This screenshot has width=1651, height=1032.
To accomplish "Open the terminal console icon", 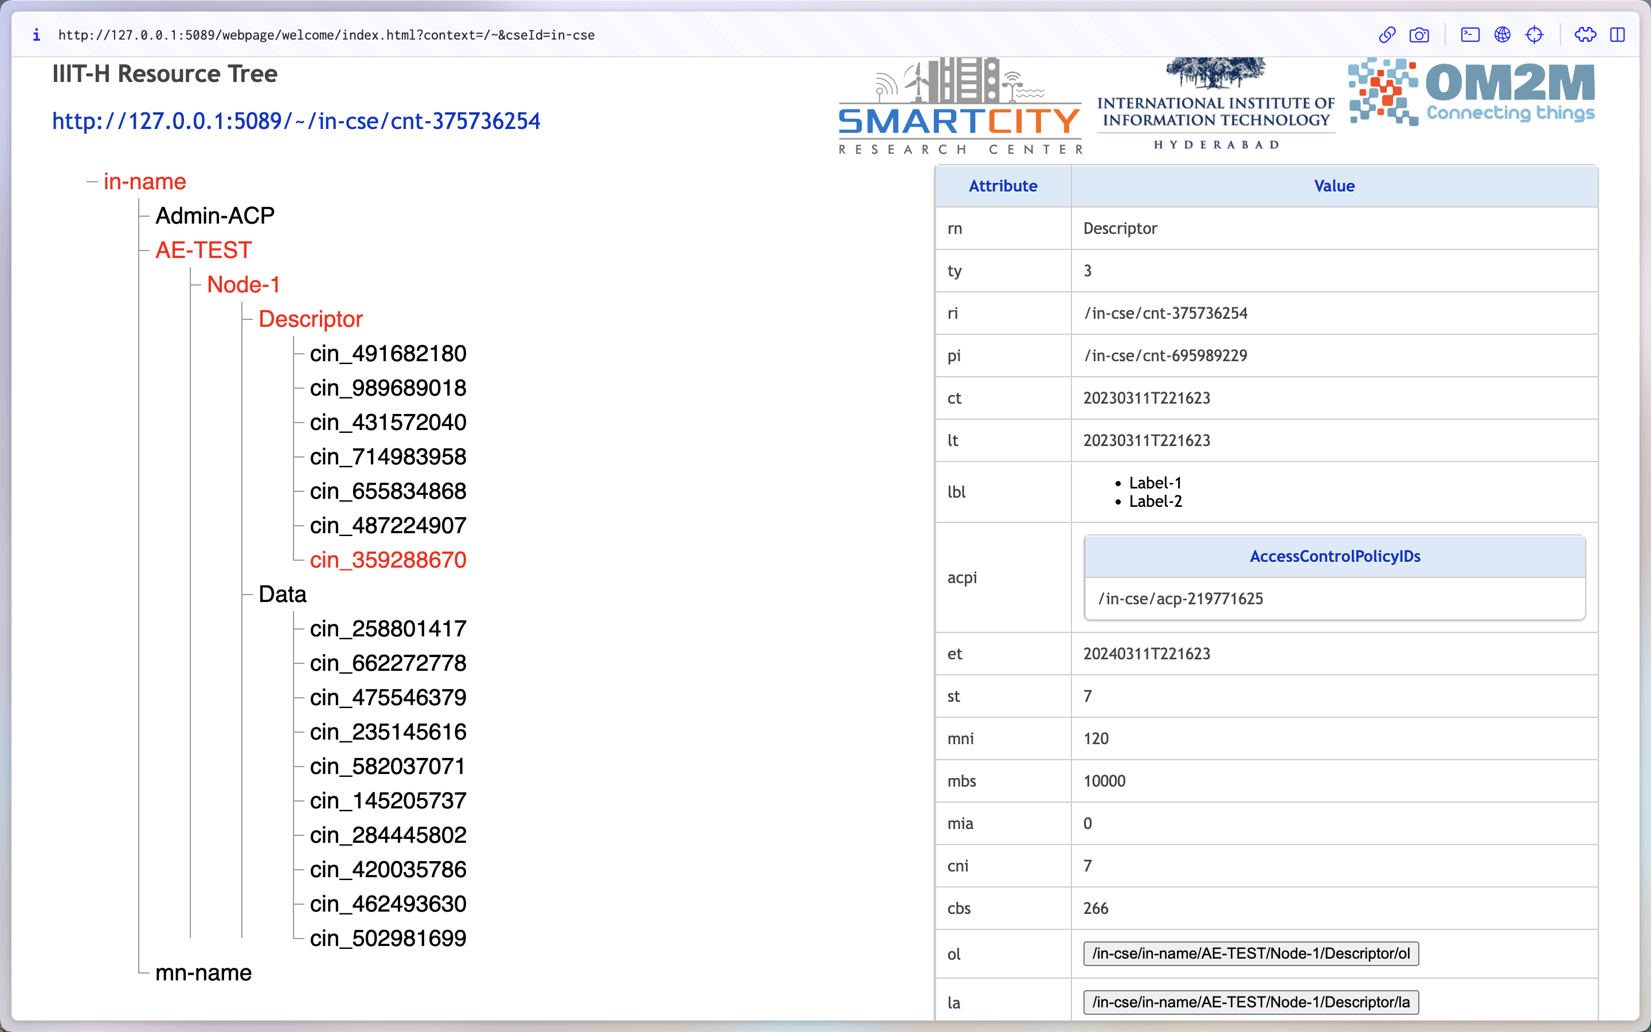I will (x=1469, y=35).
